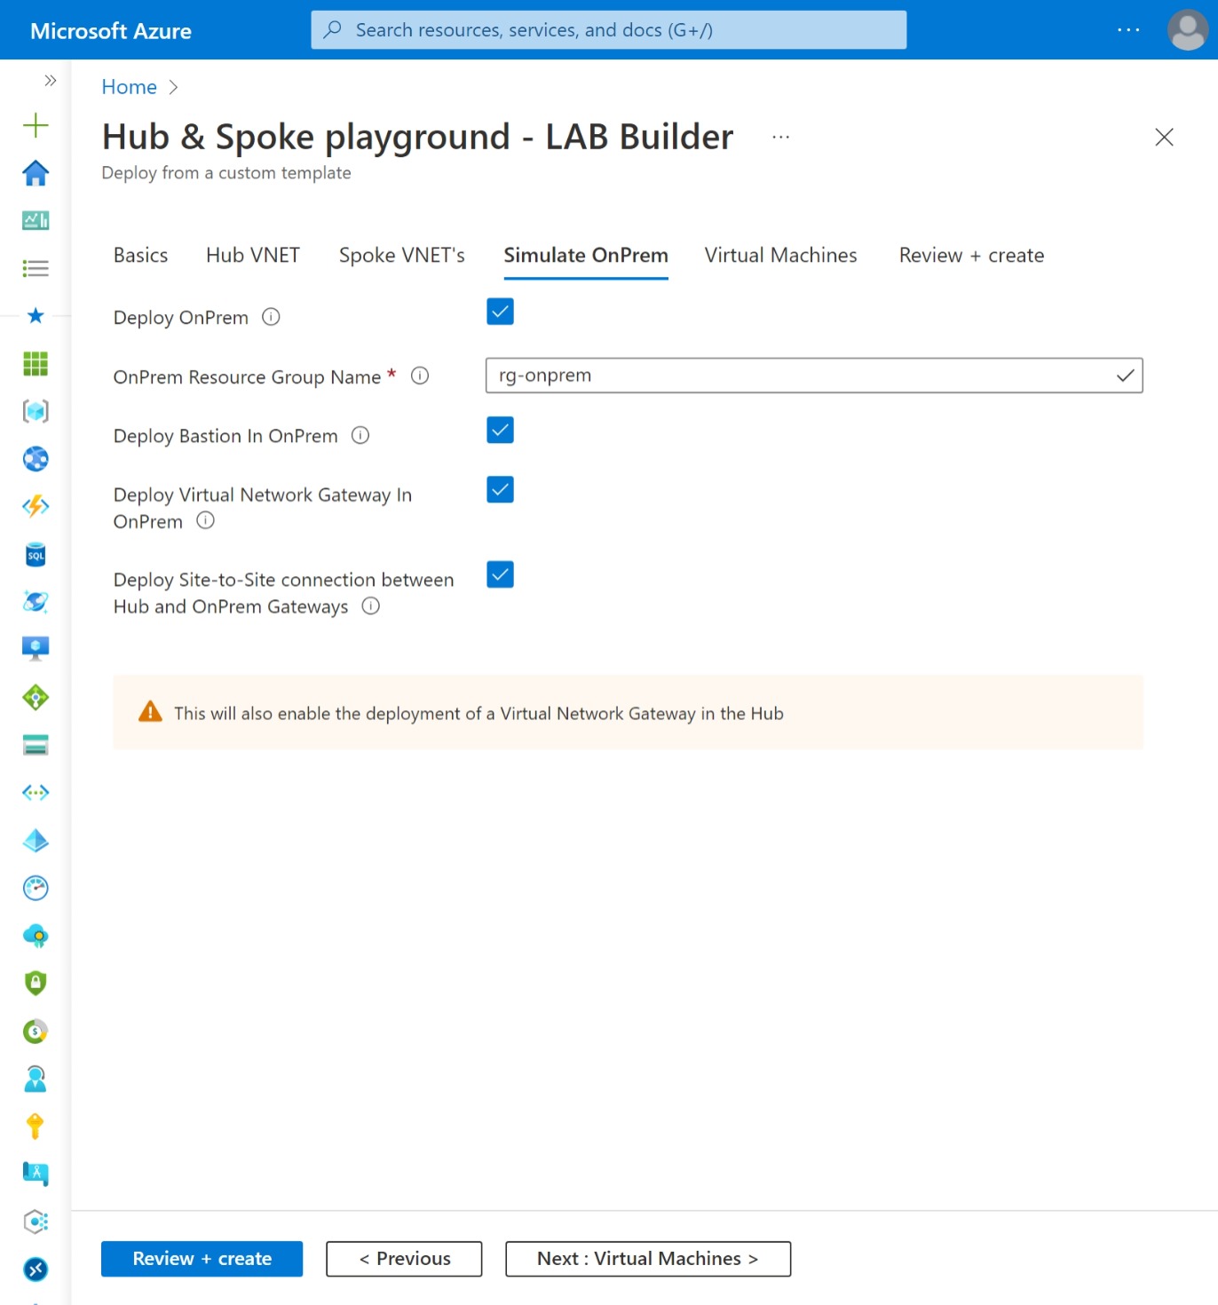Open Security Center shield icon

[x=36, y=983]
